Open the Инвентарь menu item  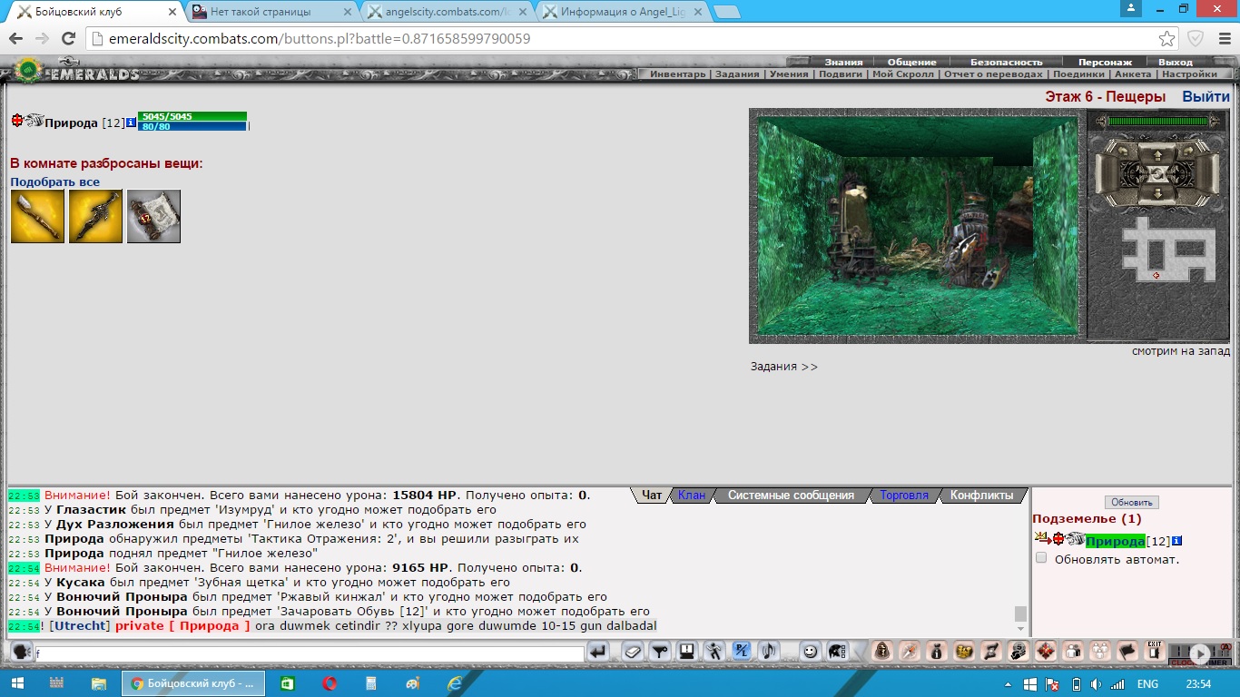tap(677, 74)
